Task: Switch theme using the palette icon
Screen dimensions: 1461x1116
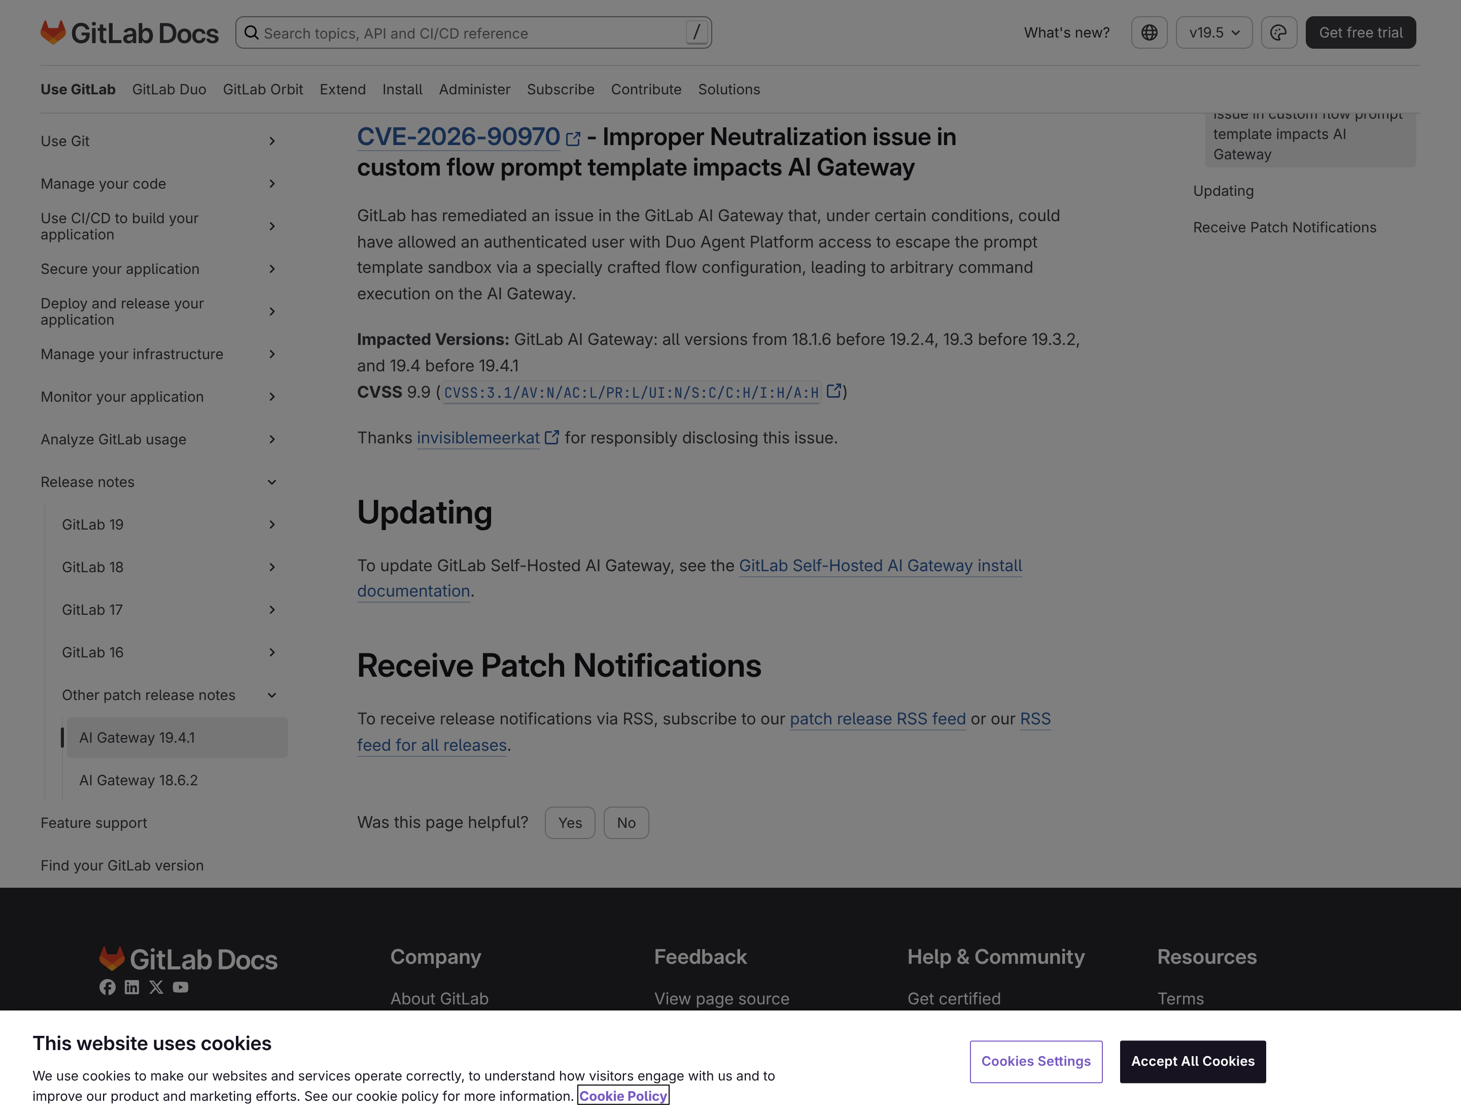Action: pos(1278,32)
